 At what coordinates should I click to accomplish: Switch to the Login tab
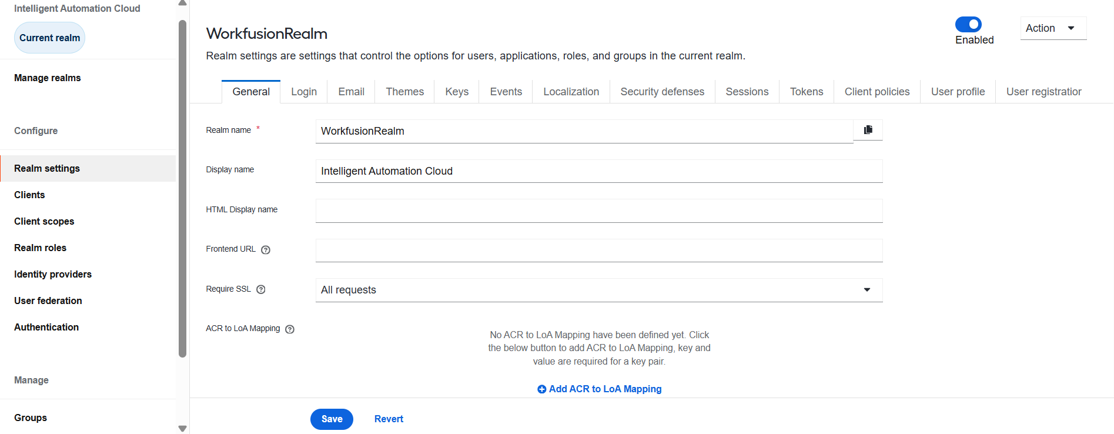tap(304, 92)
